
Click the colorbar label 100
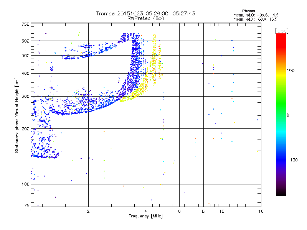pos(290,71)
